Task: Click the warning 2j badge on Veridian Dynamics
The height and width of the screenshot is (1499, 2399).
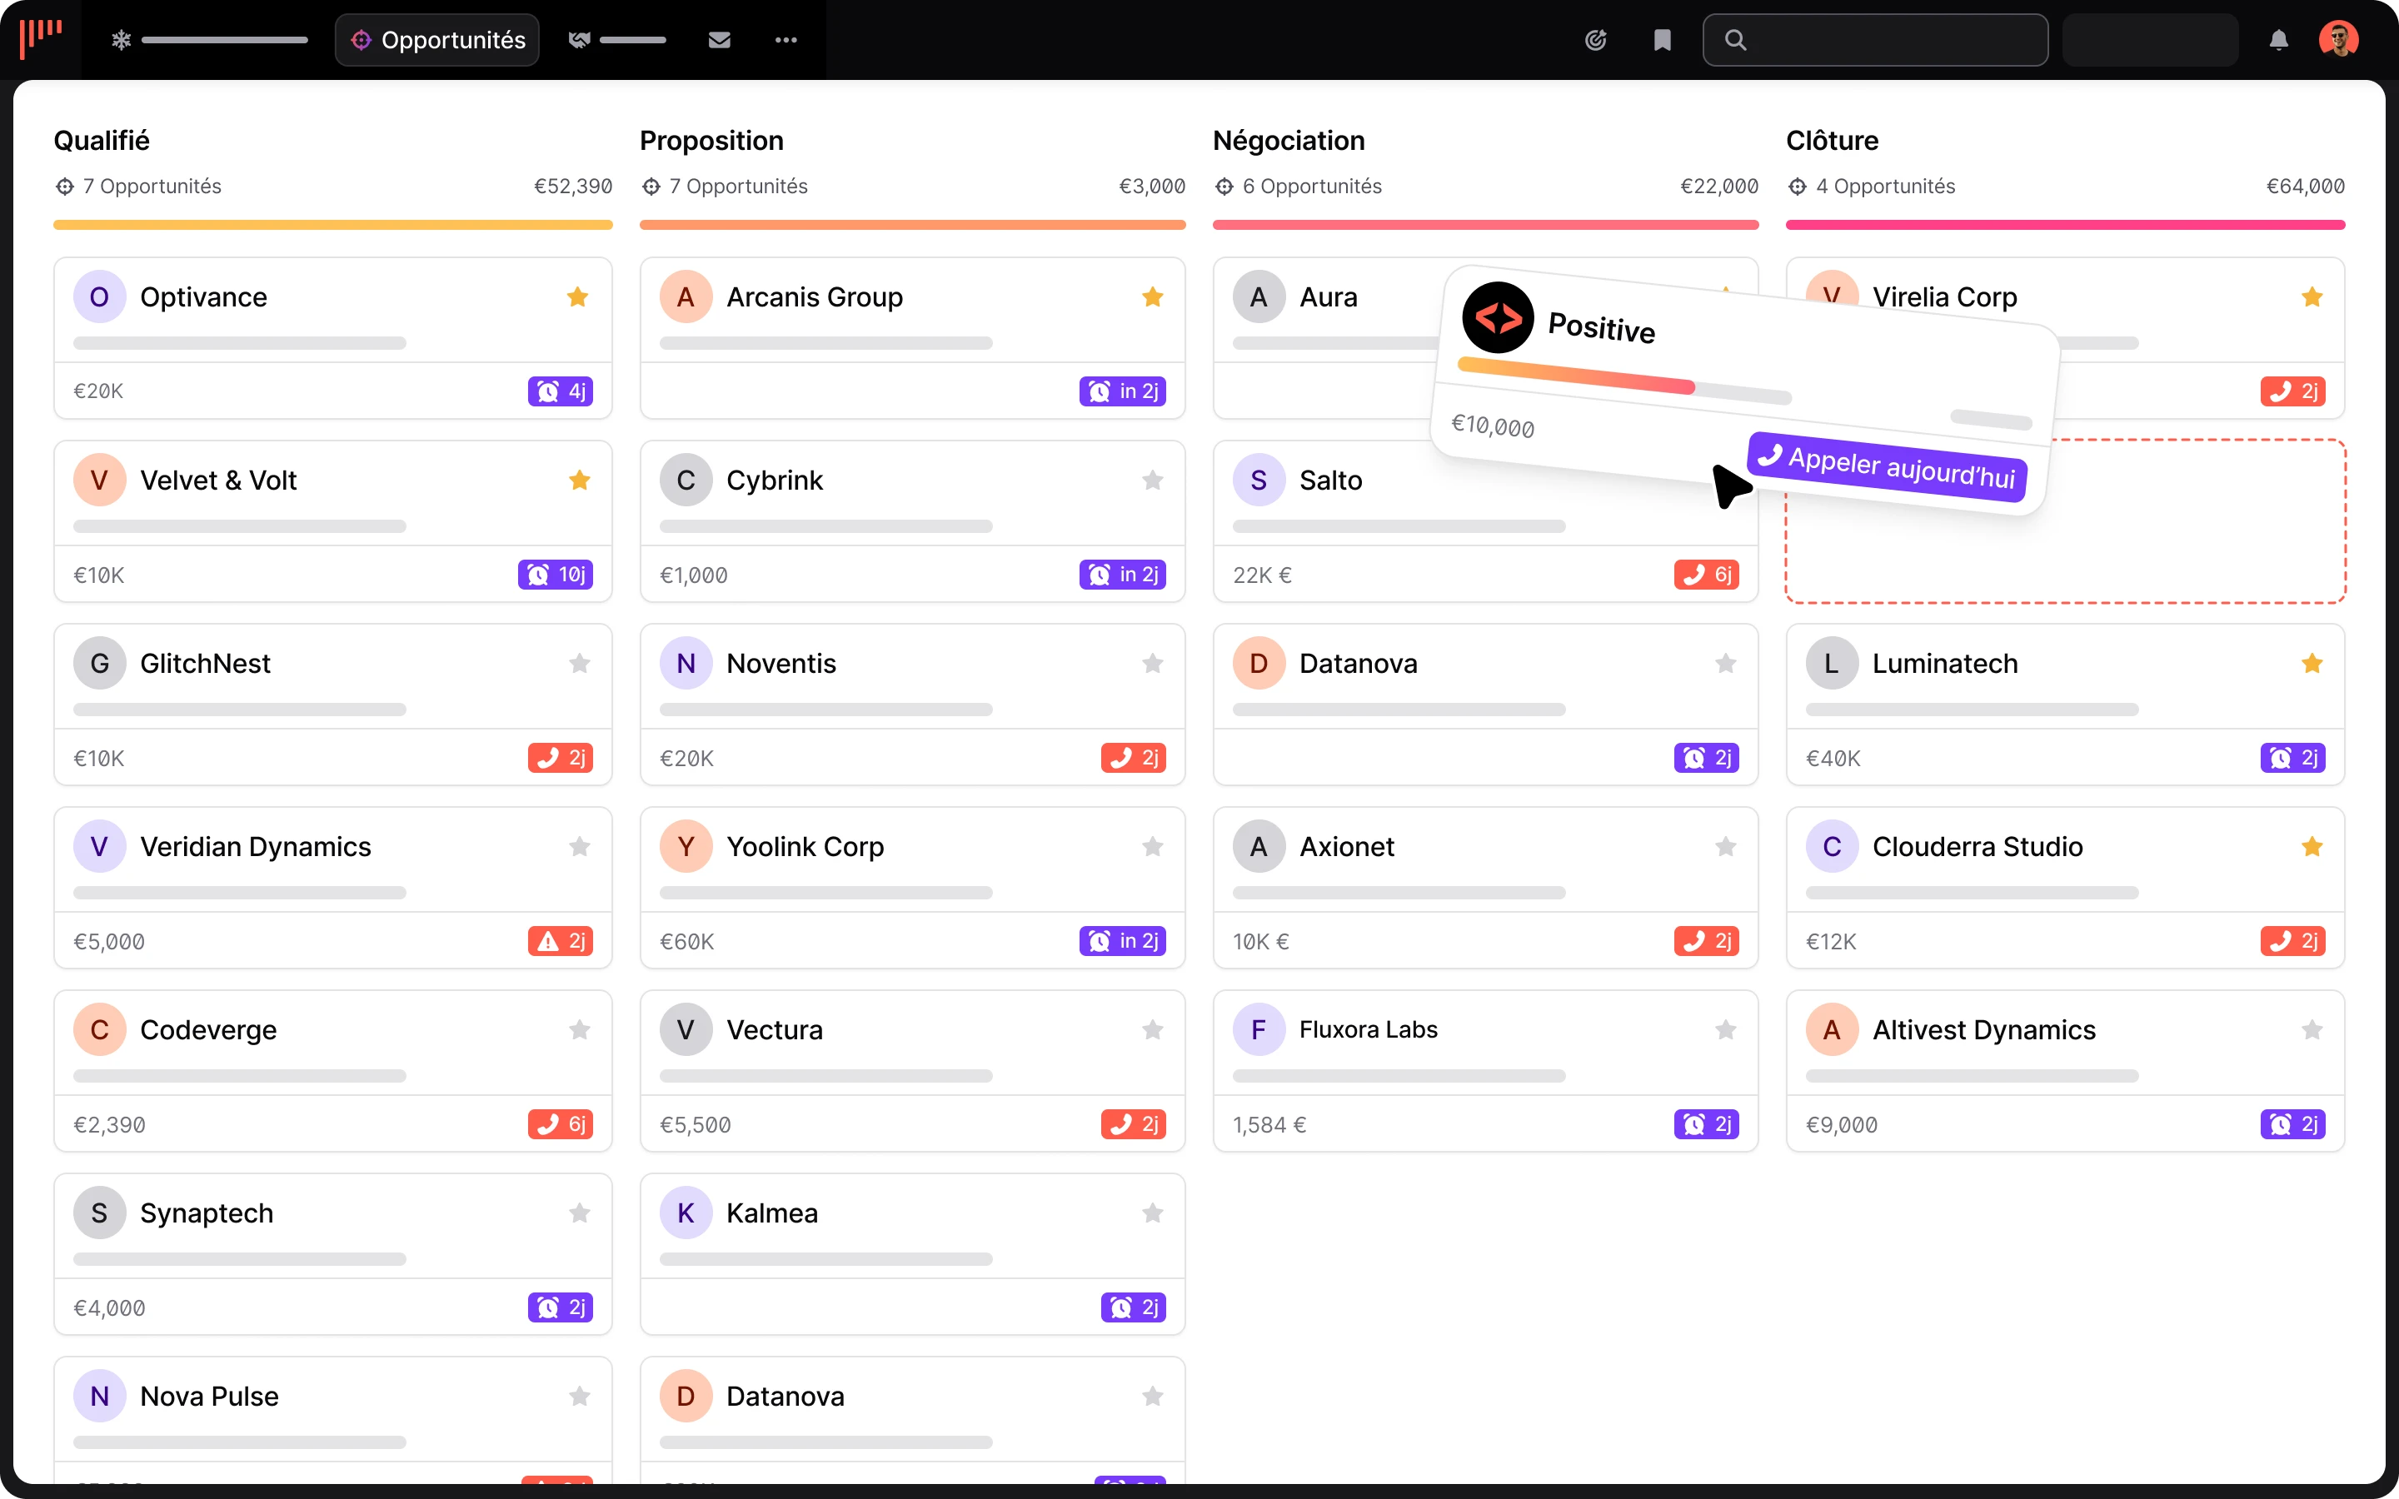Action: (x=560, y=941)
